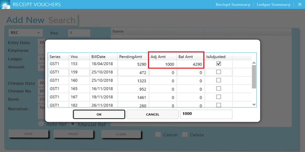Select the Vno 153 cell
Image resolution: width=305 pixels, height=152 pixels.
point(79,64)
